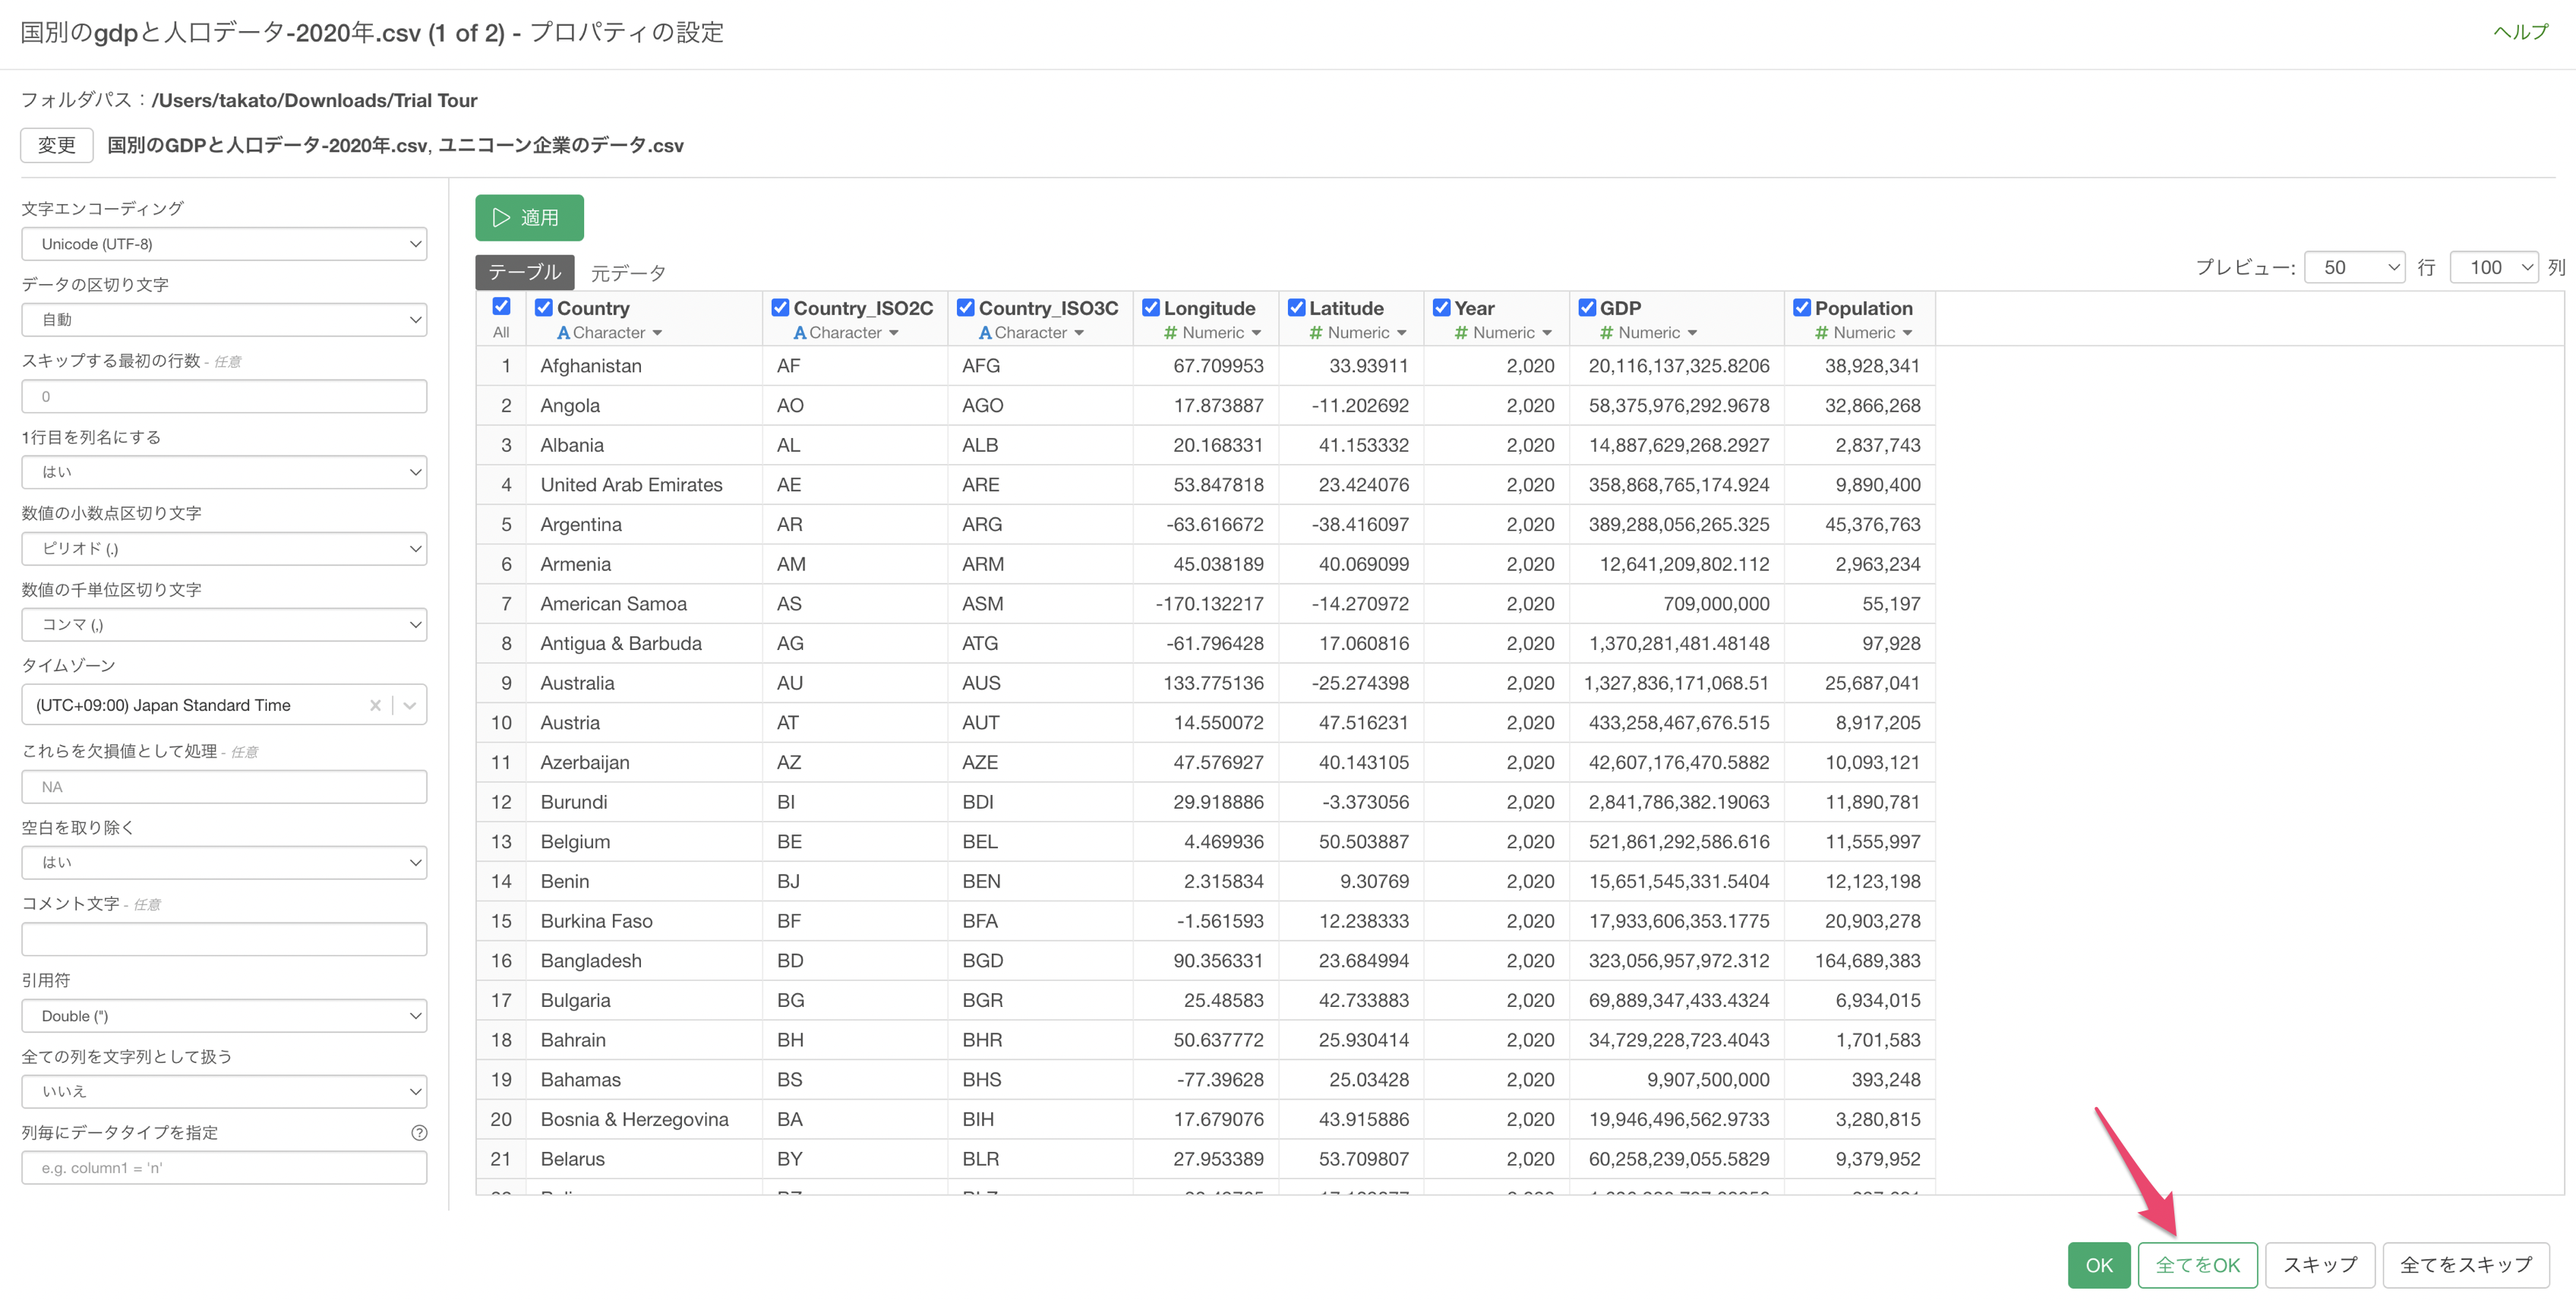Uncheck the Country column checkbox
Viewport: 2576px width, 1300px height.
tap(543, 307)
